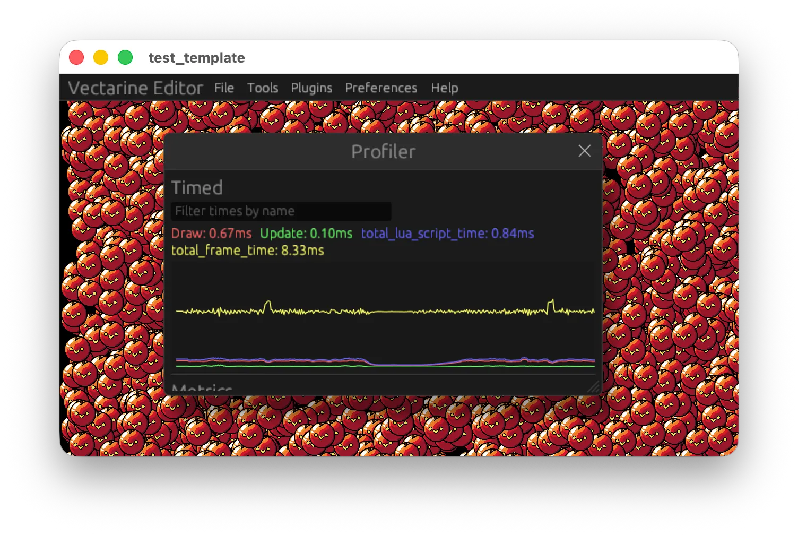The width and height of the screenshot is (798, 535).
Task: Open the Plugins menu
Action: [x=311, y=88]
